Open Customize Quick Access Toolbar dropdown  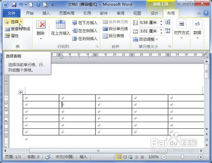click(x=53, y=5)
